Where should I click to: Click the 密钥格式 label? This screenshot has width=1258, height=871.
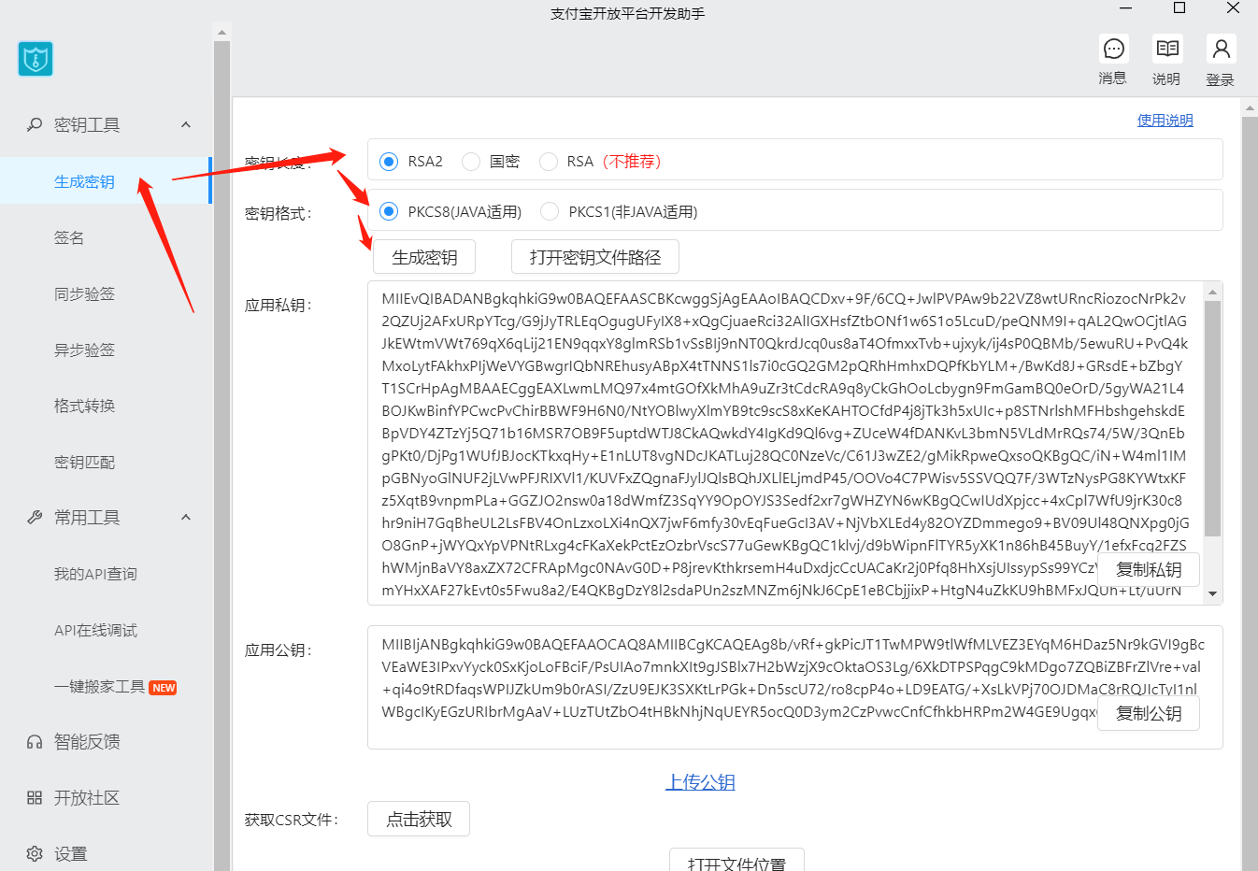click(x=279, y=214)
